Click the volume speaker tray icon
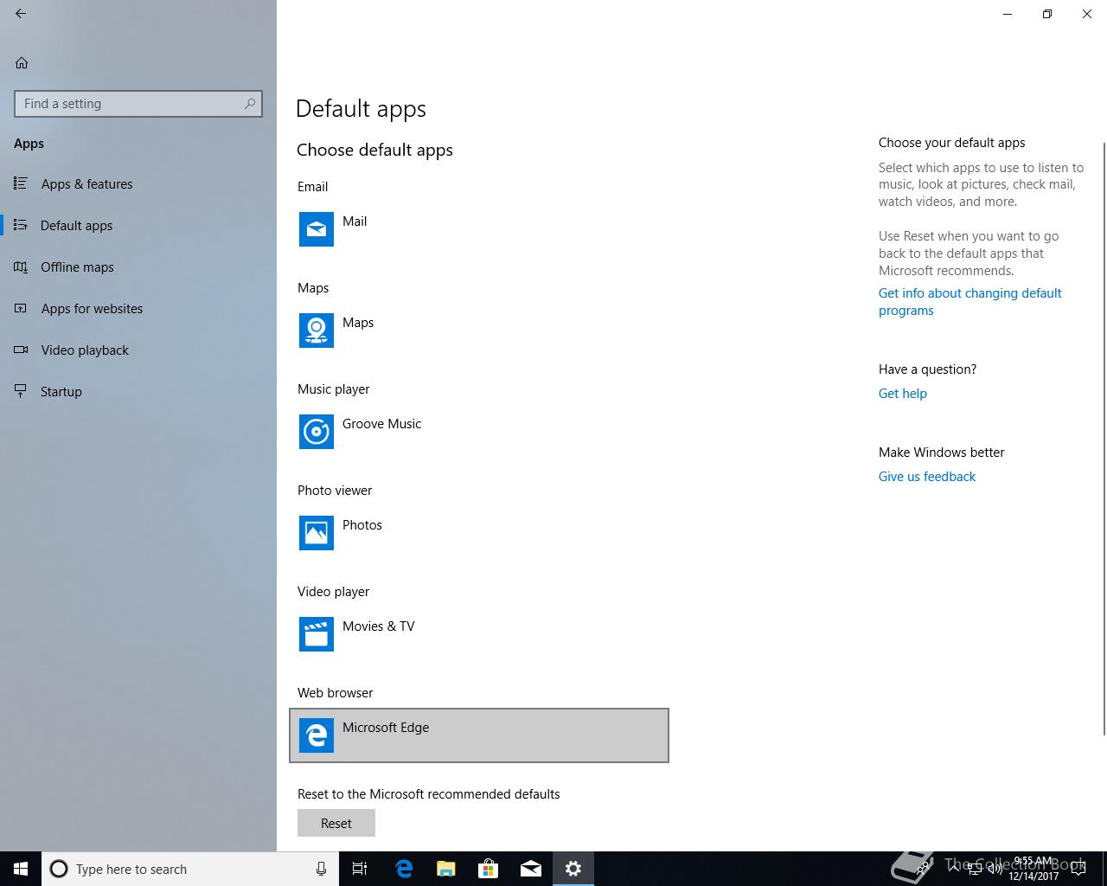The height and width of the screenshot is (886, 1107). (995, 869)
